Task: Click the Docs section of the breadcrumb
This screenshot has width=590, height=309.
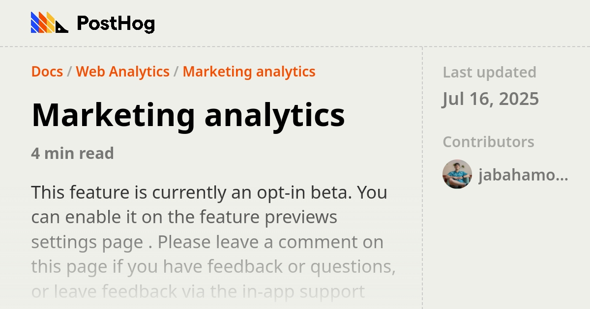Action: (x=47, y=72)
